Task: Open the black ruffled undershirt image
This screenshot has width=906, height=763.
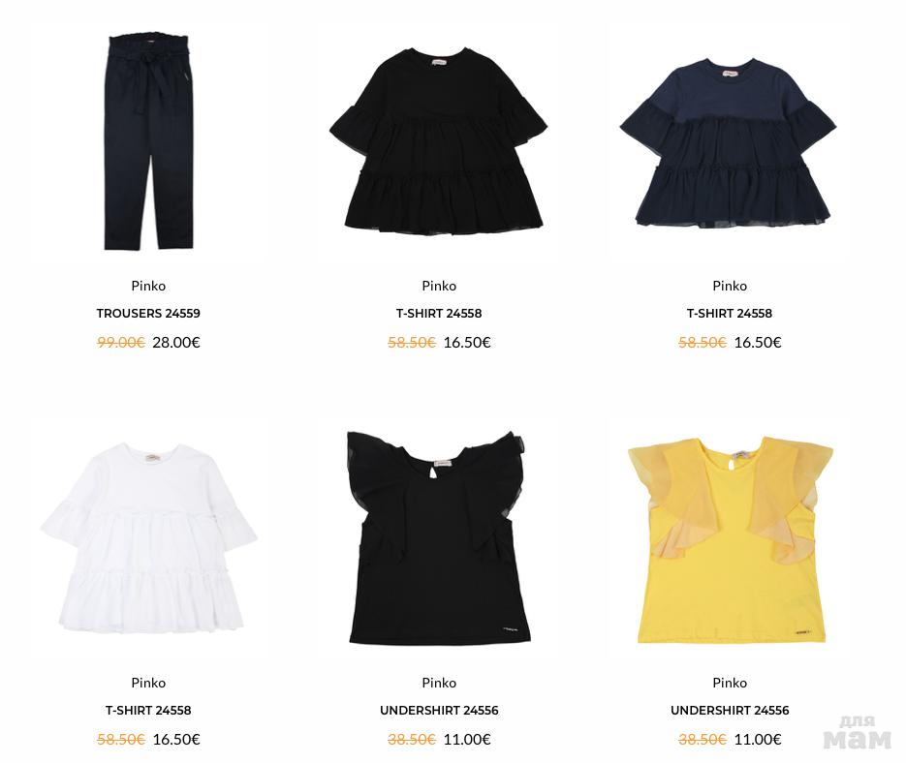Action: point(439,537)
